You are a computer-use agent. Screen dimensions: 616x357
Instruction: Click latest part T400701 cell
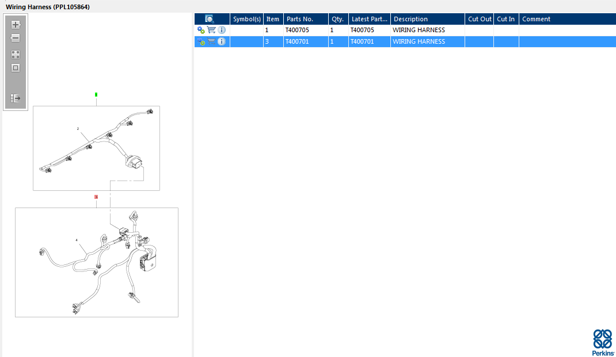[369, 41]
